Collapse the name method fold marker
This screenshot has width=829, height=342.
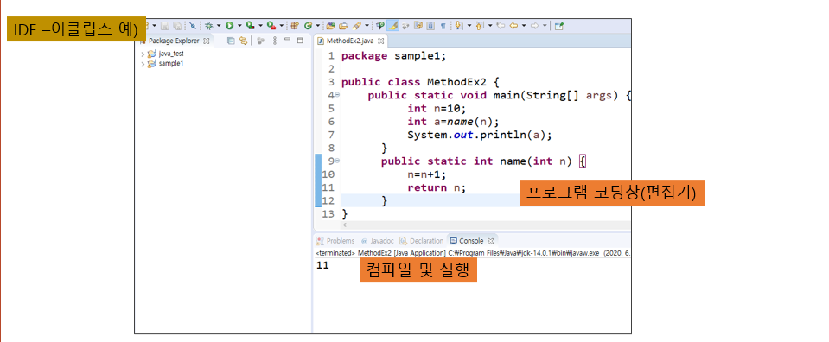point(337,161)
